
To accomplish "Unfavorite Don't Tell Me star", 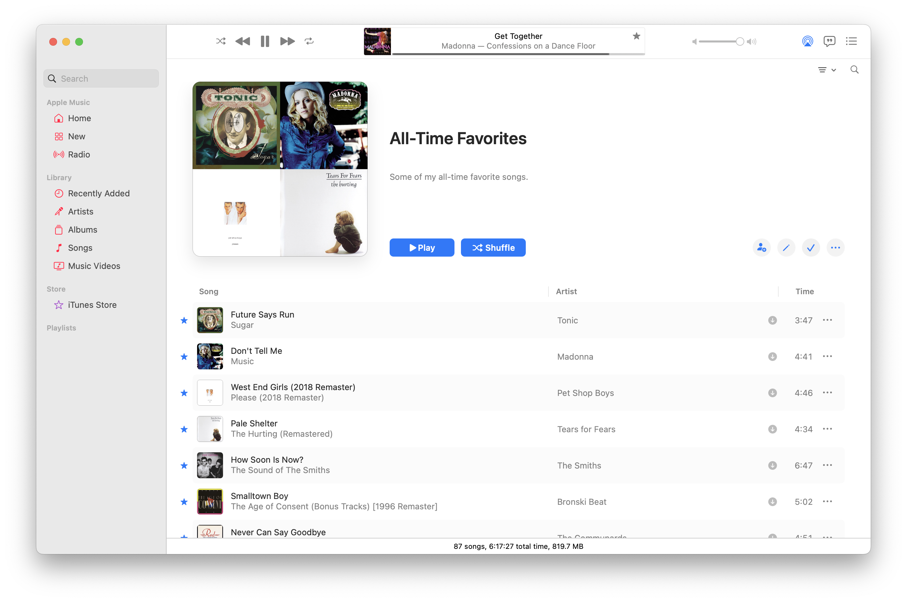I will pos(184,357).
